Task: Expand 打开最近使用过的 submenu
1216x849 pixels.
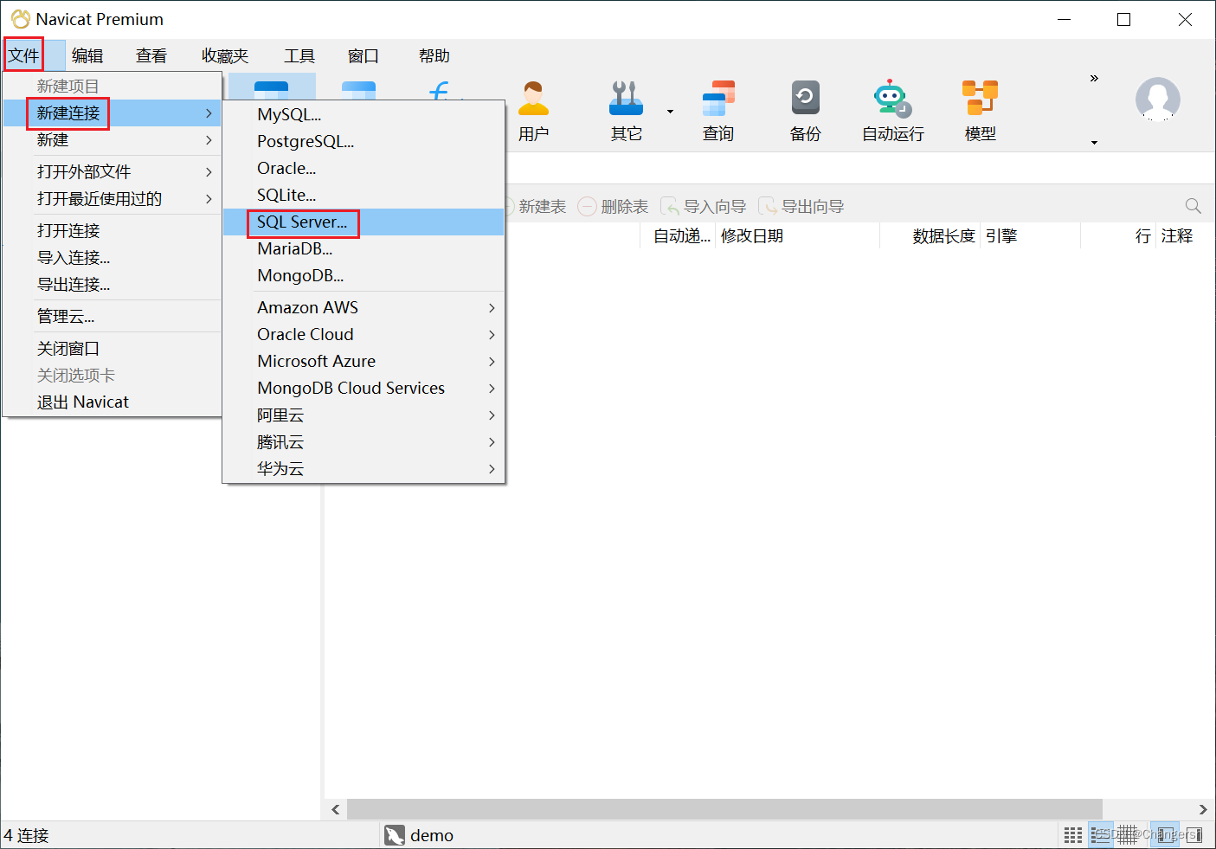Action: point(209,199)
